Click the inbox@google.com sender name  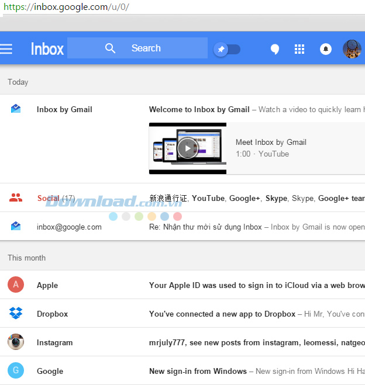[69, 227]
